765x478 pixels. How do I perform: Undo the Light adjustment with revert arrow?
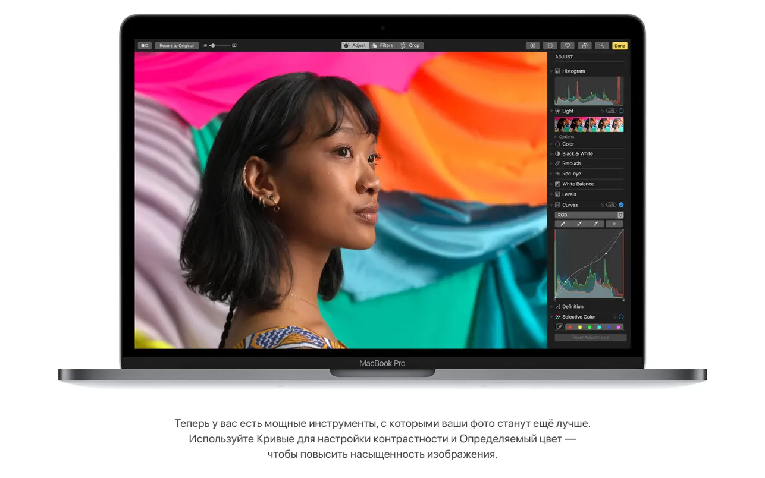pos(602,111)
